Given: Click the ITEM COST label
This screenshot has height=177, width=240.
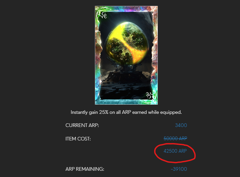Looking at the screenshot, I should pyautogui.click(x=78, y=139).
